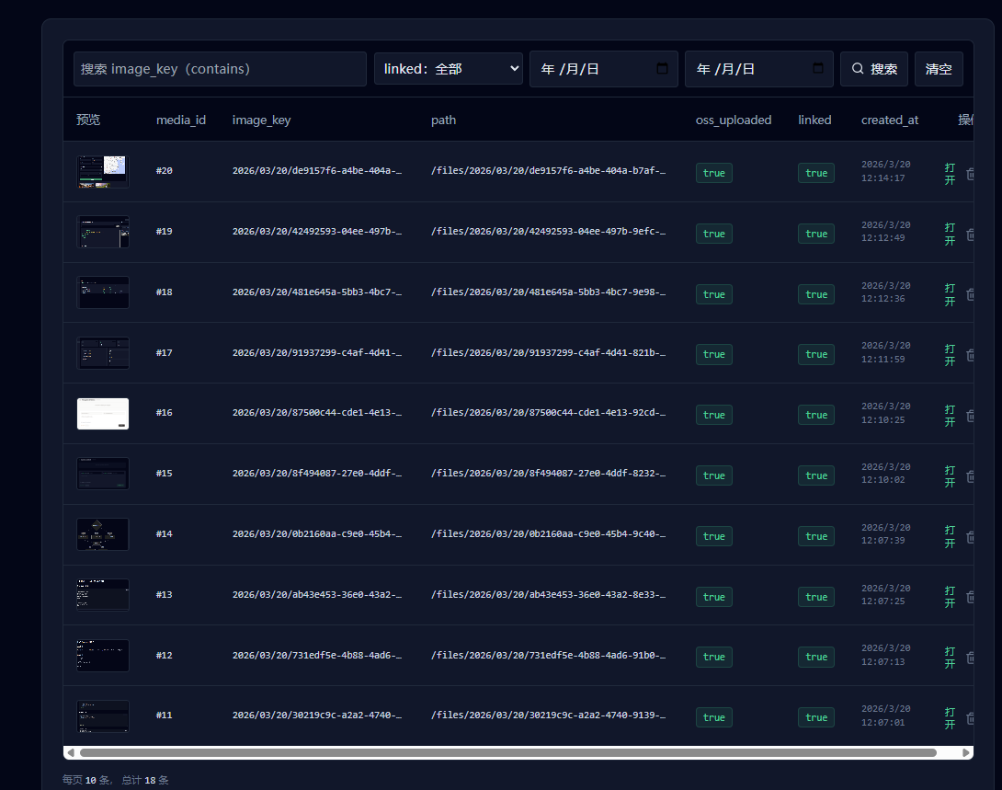The height and width of the screenshot is (790, 1002).
Task: Click trash delete icon in row #11
Action: (x=970, y=718)
